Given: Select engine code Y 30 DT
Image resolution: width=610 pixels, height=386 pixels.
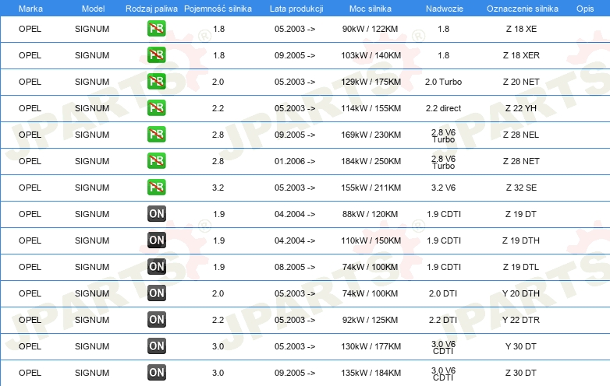Looking at the screenshot, I should pos(521,346).
